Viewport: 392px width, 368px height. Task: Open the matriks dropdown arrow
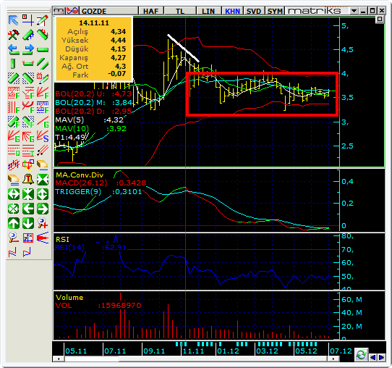click(354, 11)
